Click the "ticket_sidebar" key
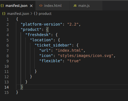 click(x=53, y=45)
